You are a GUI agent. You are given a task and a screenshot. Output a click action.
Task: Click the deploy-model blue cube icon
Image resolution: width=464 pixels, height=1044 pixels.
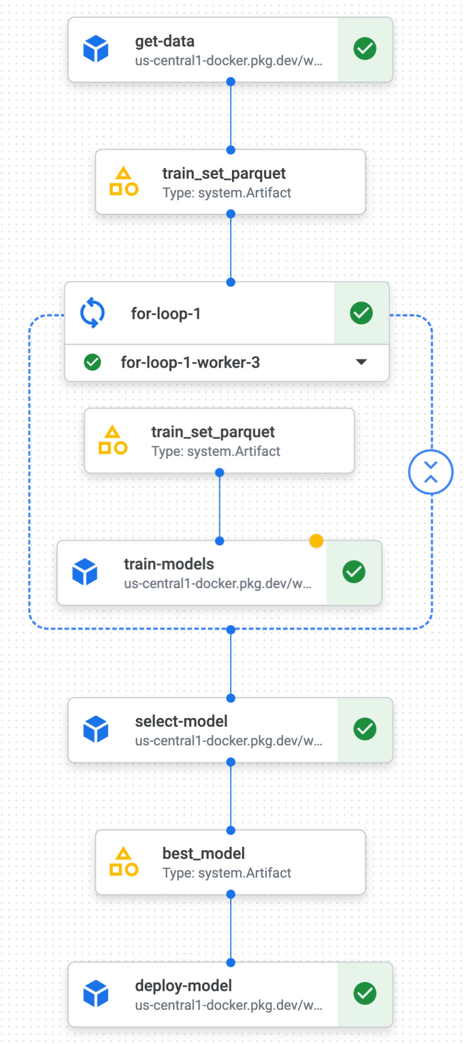point(96,994)
